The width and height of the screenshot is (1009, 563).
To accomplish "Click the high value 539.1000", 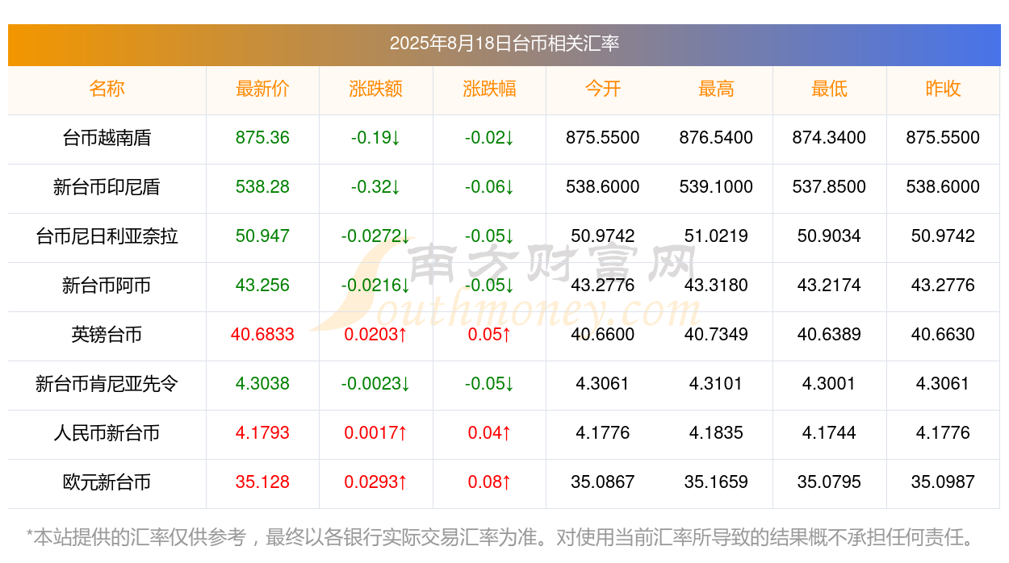I will (716, 187).
